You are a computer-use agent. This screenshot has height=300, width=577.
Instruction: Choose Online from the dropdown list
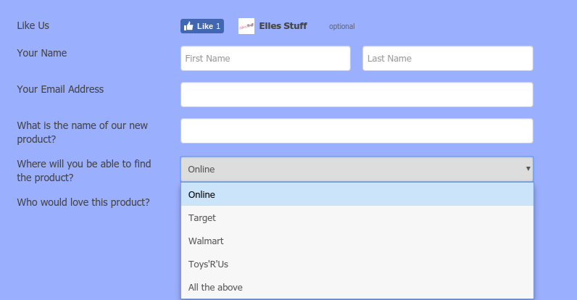point(357,194)
